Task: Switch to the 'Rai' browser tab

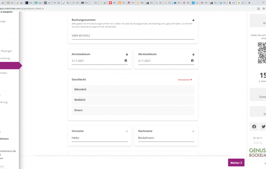Action: pos(140,3)
